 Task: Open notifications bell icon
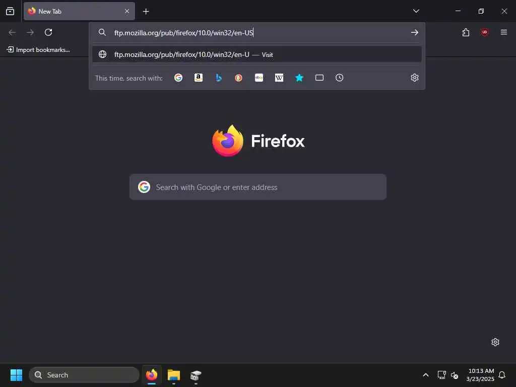pos(502,375)
